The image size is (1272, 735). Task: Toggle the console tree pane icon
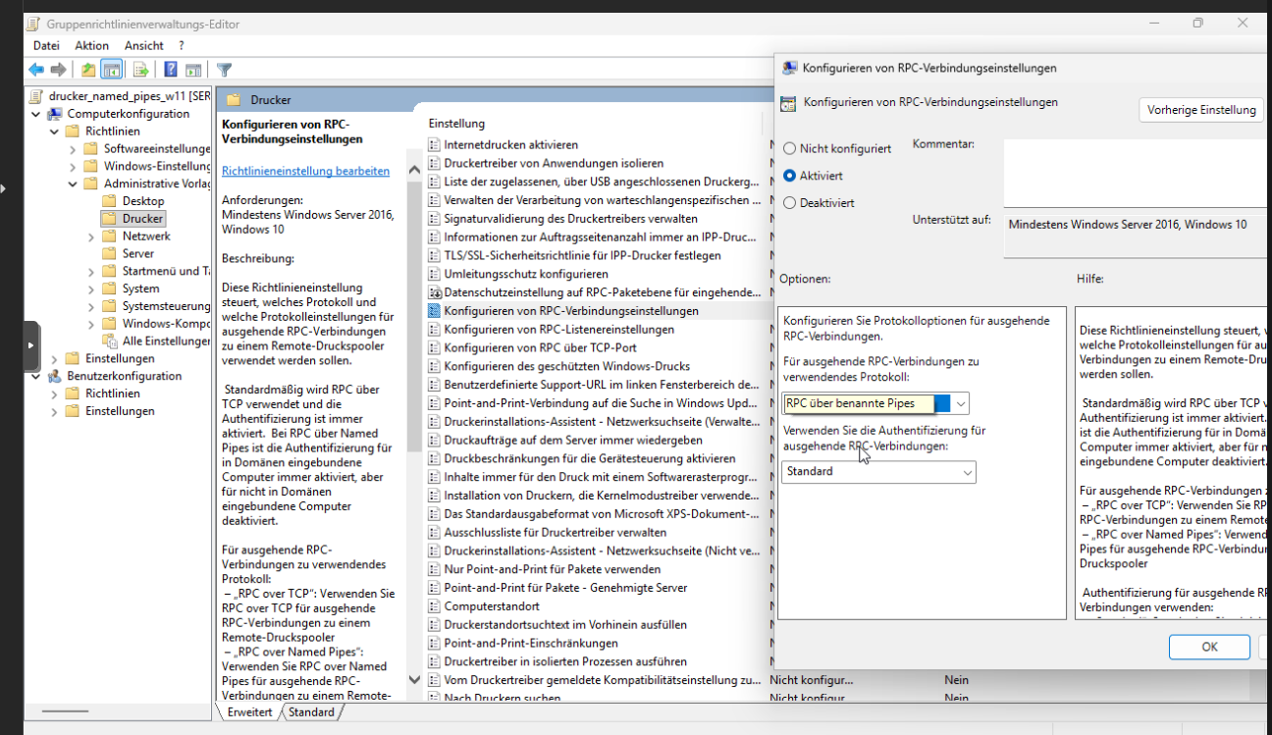pyautogui.click(x=112, y=70)
